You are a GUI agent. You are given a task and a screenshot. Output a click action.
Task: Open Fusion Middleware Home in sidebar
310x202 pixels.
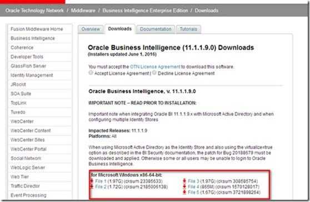coord(37,29)
